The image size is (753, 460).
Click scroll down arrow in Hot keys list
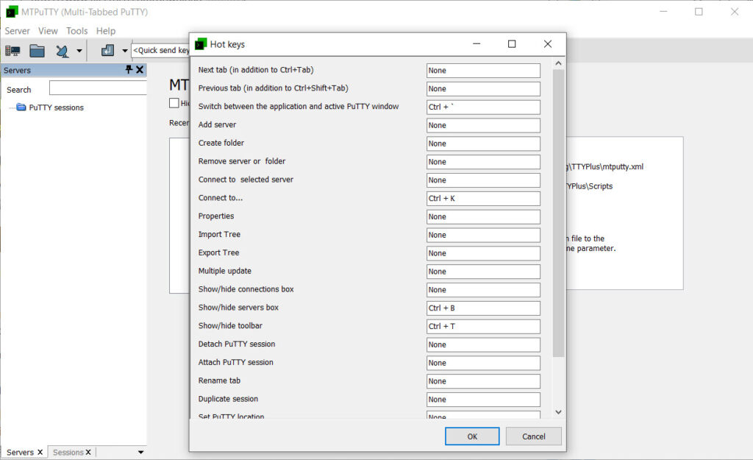[x=558, y=412]
